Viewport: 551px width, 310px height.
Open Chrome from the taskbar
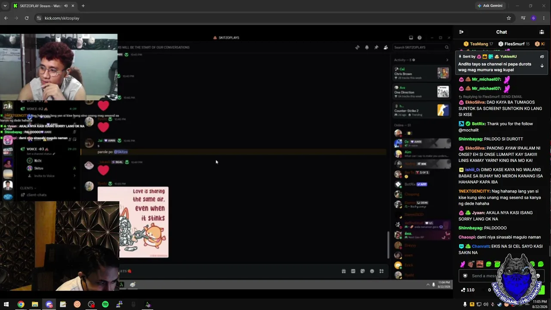tap(21, 304)
